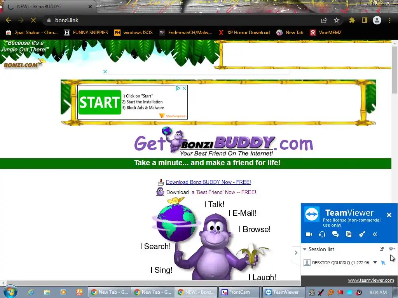This screenshot has height=298, width=398.
Task: Go back in Chrome
Action: coord(9,20)
